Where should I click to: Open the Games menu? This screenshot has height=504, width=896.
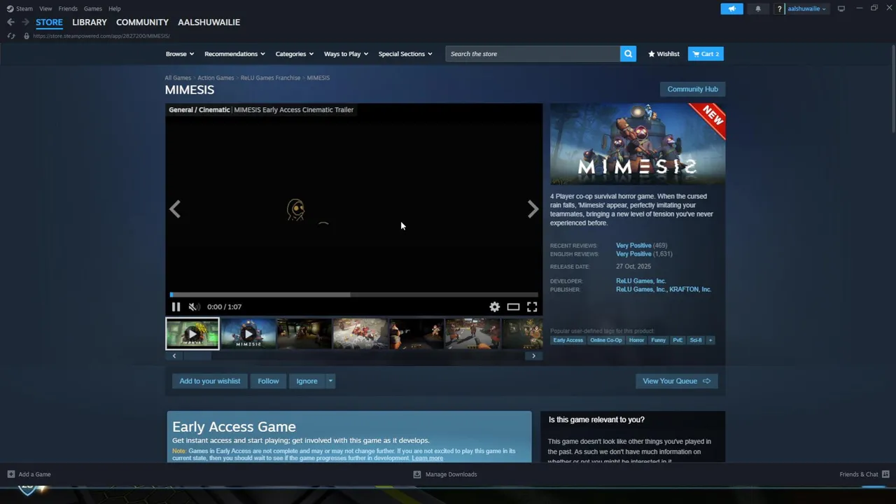[92, 8]
